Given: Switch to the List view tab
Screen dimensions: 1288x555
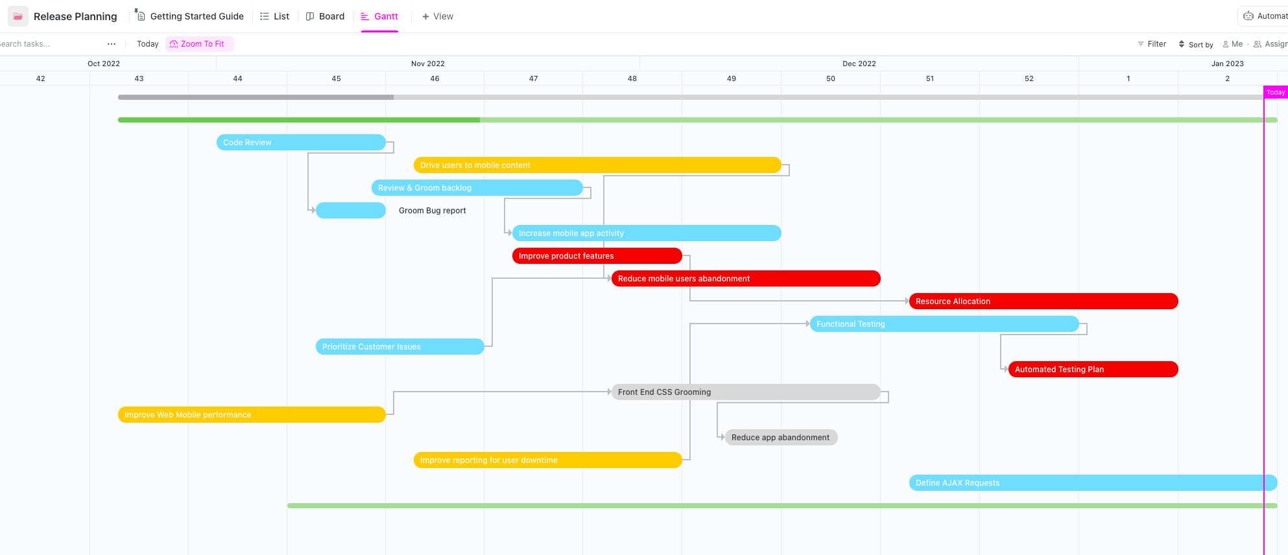Looking at the screenshot, I should point(274,16).
